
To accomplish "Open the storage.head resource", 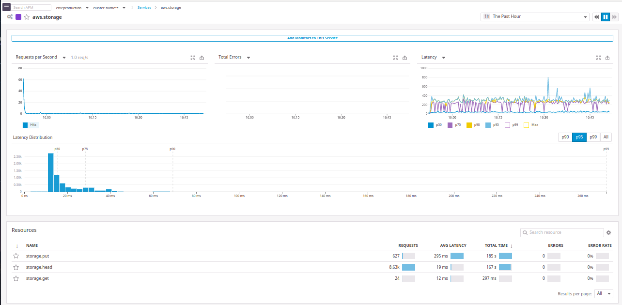I will (39, 267).
